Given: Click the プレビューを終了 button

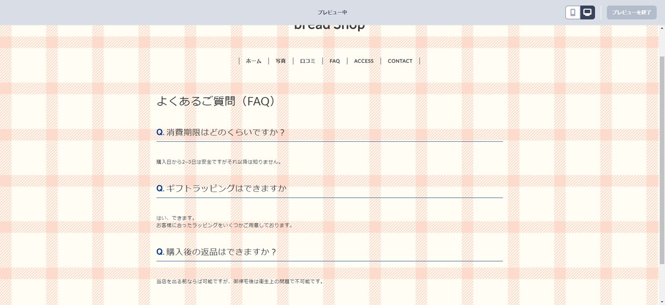Looking at the screenshot, I should 631,12.
